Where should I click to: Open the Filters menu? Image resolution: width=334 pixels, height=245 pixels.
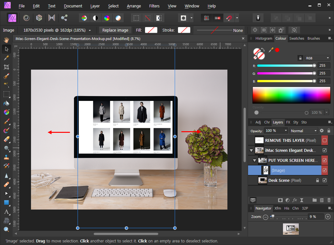point(154,6)
